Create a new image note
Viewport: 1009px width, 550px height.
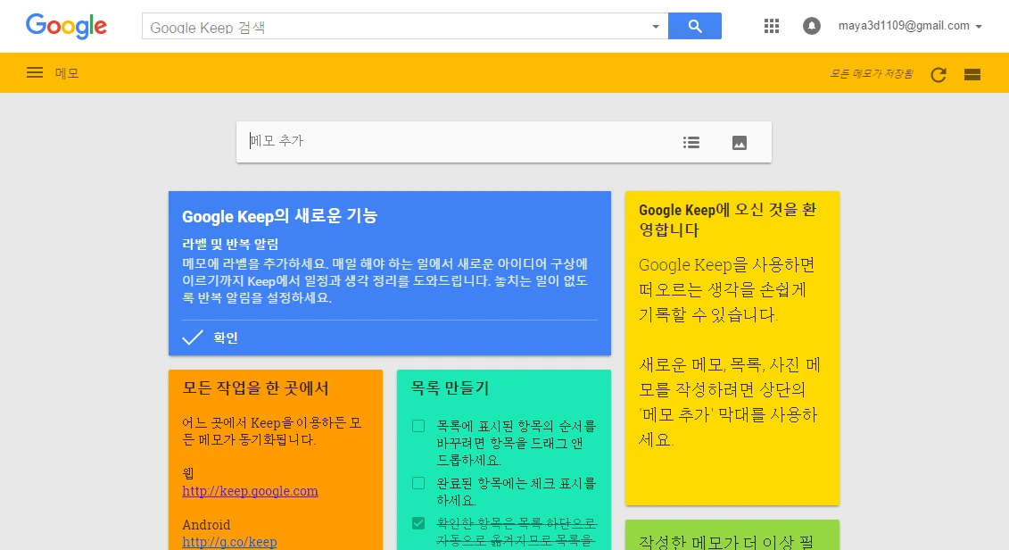(x=740, y=143)
